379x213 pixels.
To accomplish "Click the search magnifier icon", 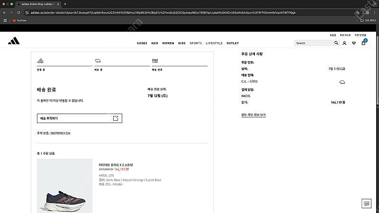I will (x=336, y=43).
